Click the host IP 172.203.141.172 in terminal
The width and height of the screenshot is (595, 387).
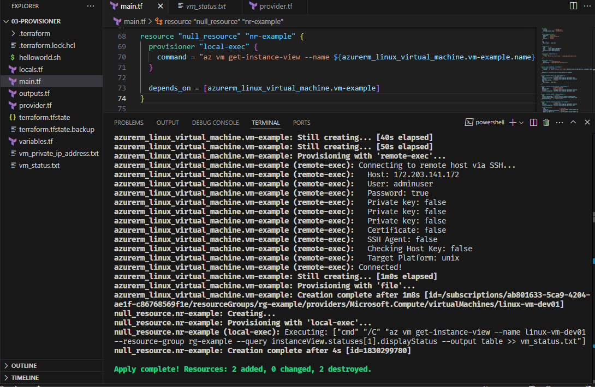[x=426, y=175]
